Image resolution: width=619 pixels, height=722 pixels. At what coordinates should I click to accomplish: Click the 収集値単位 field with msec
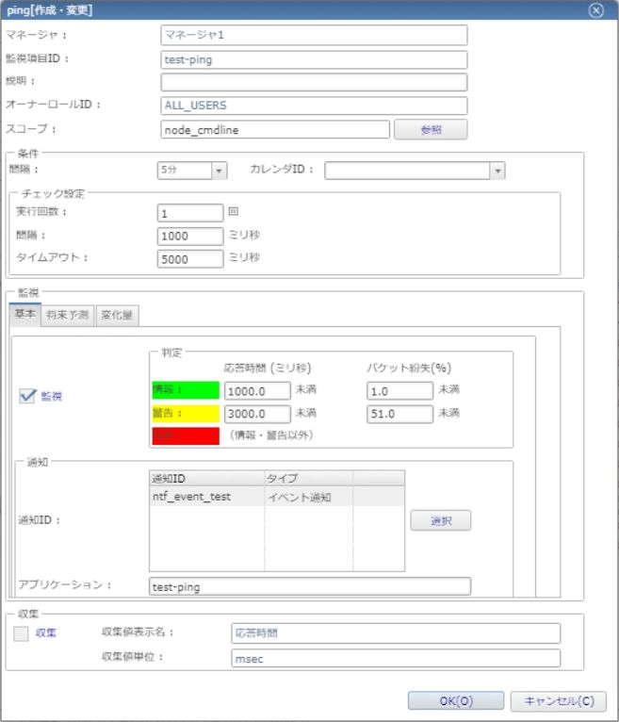[x=396, y=659]
